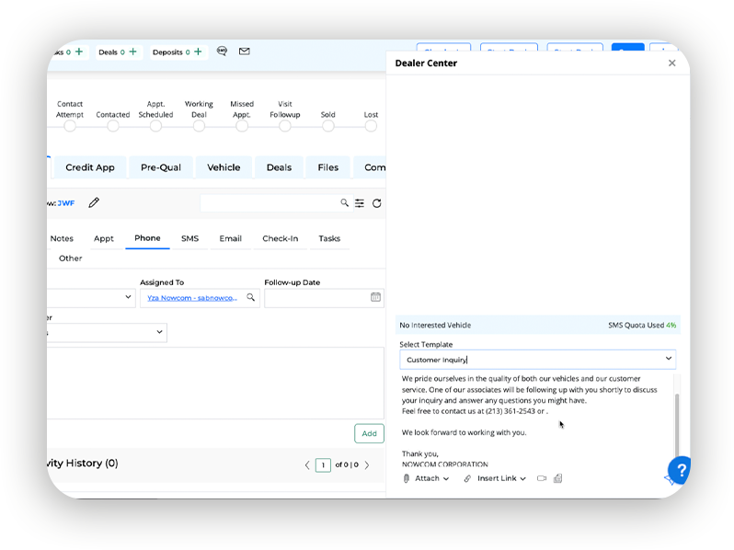
Task: Open the Follow-up Date calendar icon
Action: click(375, 297)
